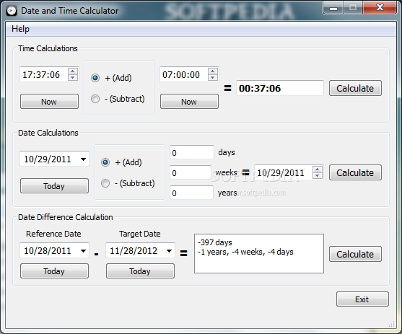Minimize the Date and Time Calculator window
Screen dimensions: 402x334
pos(333,8)
